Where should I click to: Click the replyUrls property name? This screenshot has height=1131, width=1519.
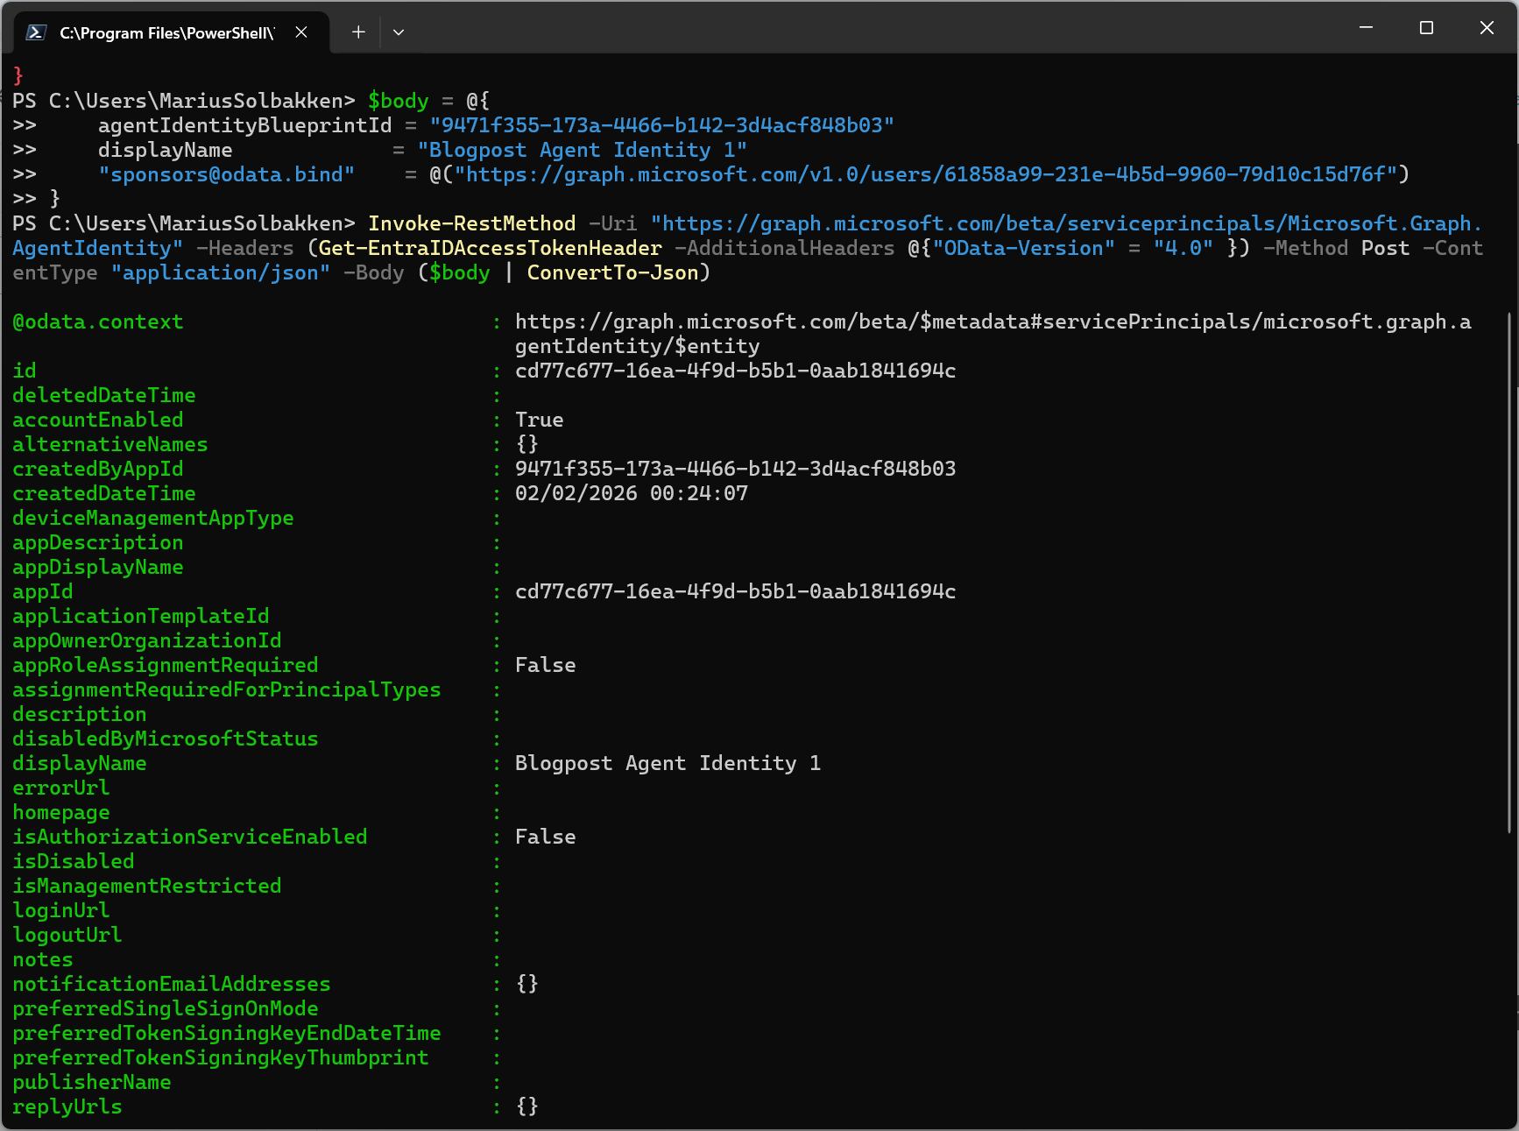(67, 1107)
